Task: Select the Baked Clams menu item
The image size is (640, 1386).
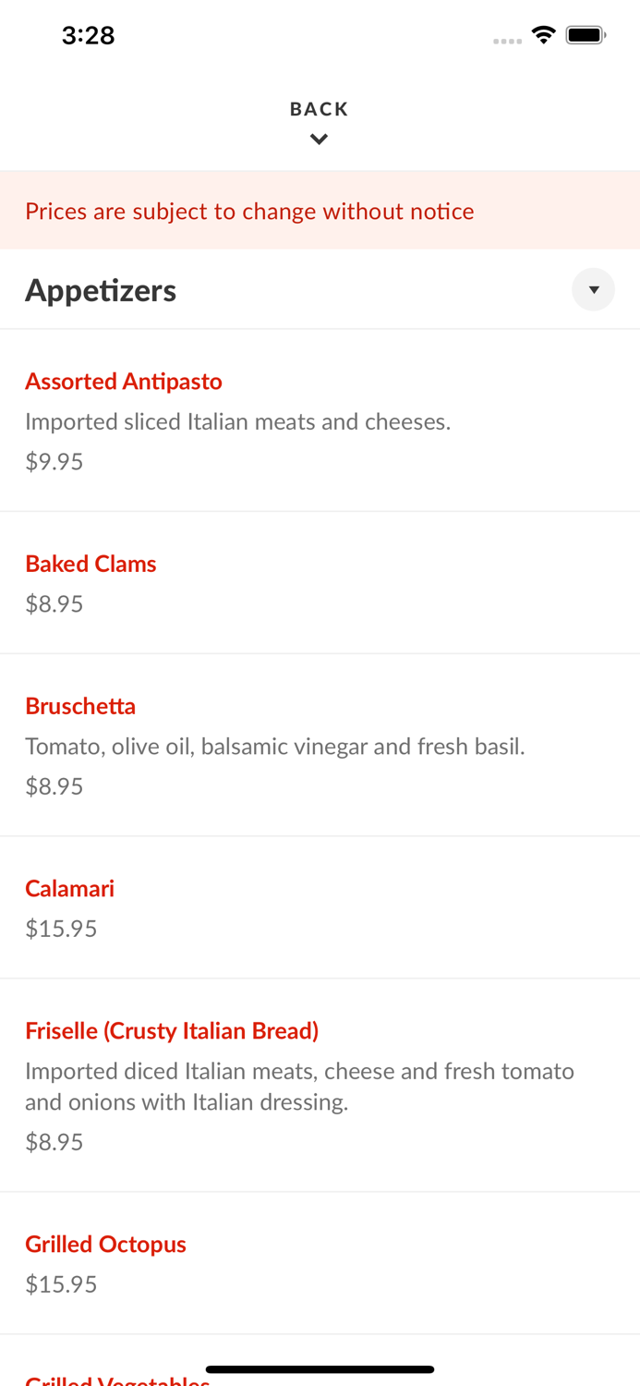Action: 91,564
